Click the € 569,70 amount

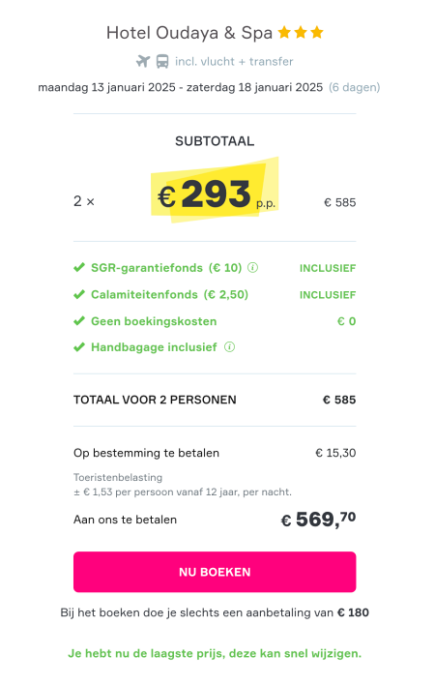tap(318, 519)
